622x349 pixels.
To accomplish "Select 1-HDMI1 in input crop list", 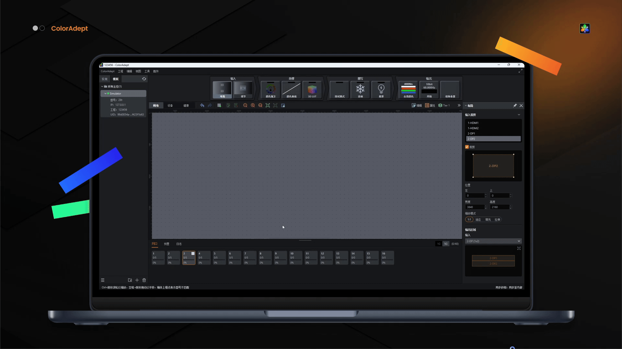I will tap(493, 123).
